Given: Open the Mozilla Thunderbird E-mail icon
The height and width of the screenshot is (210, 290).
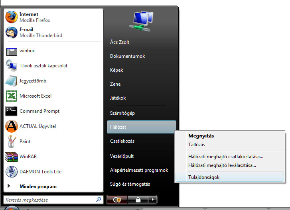Looking at the screenshot, I should coord(12,32).
